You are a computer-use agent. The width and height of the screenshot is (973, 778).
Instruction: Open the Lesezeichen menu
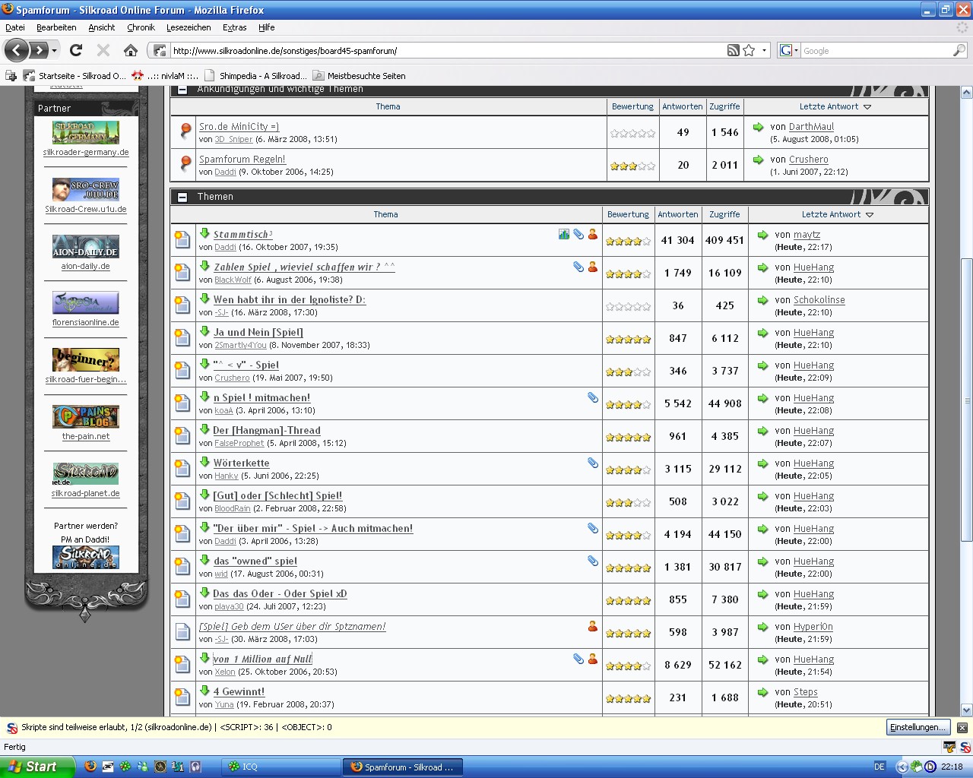point(189,27)
